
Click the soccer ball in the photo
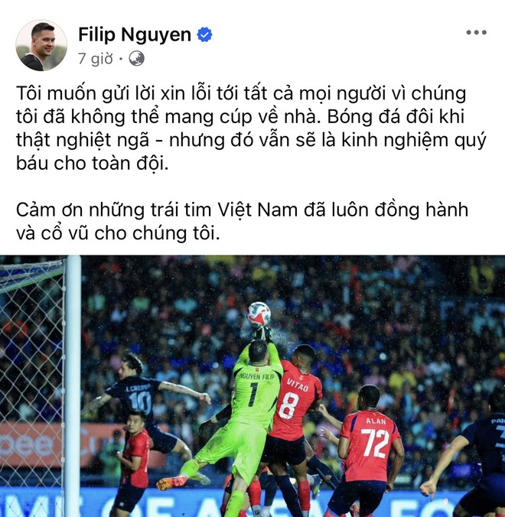click(x=259, y=314)
